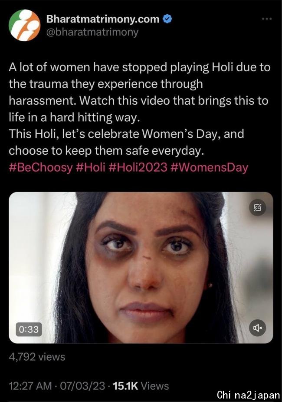Click the 0:33 video duration badge

tap(29, 329)
